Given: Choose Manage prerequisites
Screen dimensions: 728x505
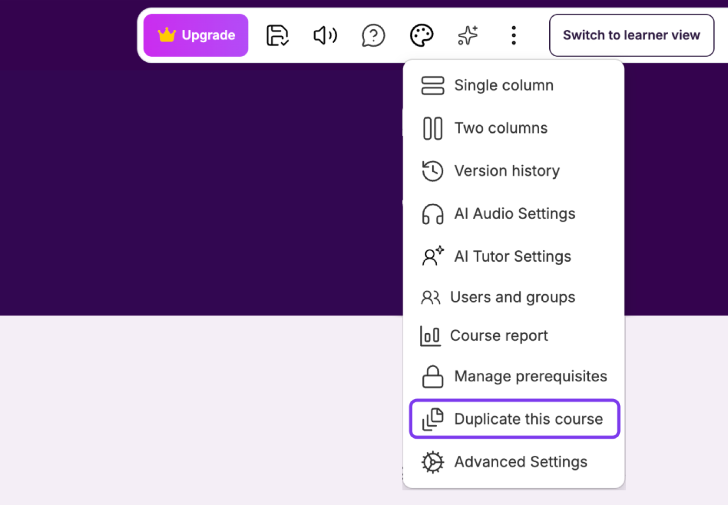Looking at the screenshot, I should point(513,376).
